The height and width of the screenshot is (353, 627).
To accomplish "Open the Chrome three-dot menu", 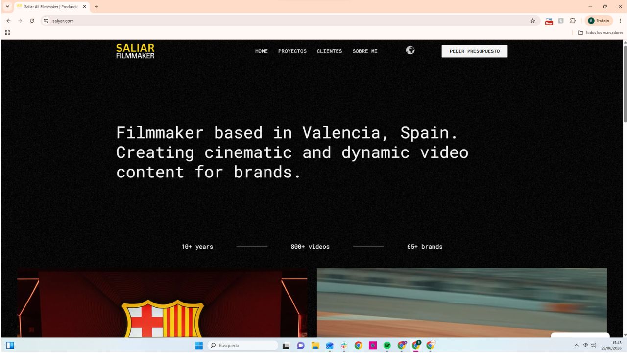I will pyautogui.click(x=620, y=21).
